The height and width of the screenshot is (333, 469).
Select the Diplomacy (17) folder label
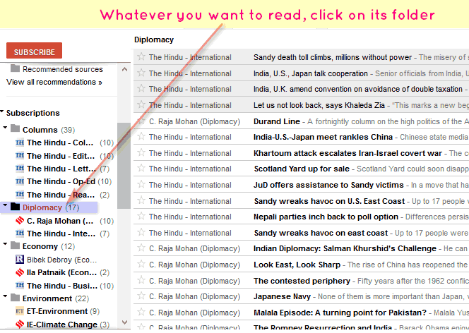tap(51, 207)
